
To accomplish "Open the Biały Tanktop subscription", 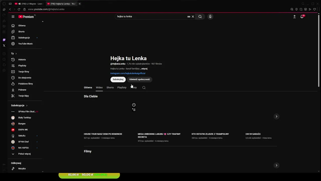I will [25, 118].
